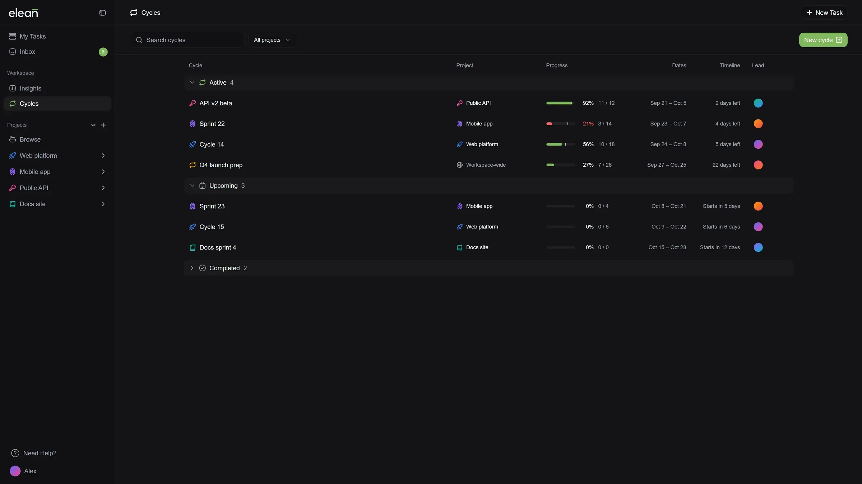Viewport: 862px width, 484px height.
Task: Open the Cycle 14 row
Action: [x=489, y=144]
